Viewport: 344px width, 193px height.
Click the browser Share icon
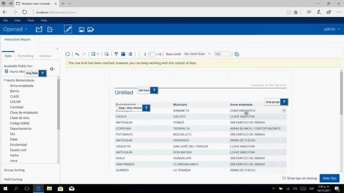click(x=329, y=12)
